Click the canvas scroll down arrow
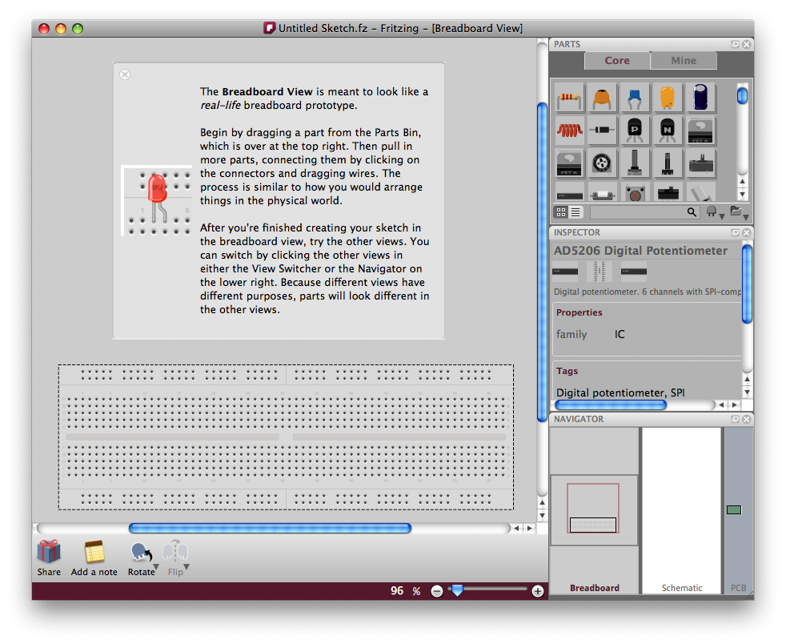786x644 pixels. [x=542, y=516]
